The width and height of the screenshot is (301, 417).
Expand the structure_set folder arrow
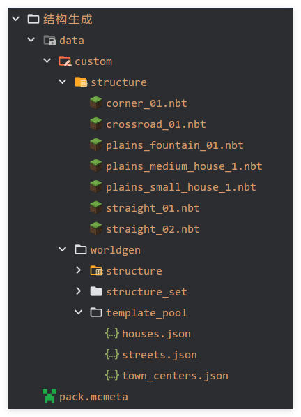[x=78, y=291]
